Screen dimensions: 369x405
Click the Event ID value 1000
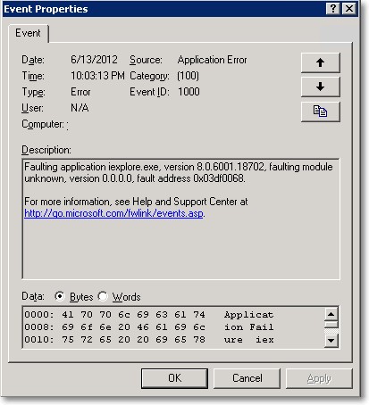[x=189, y=92]
